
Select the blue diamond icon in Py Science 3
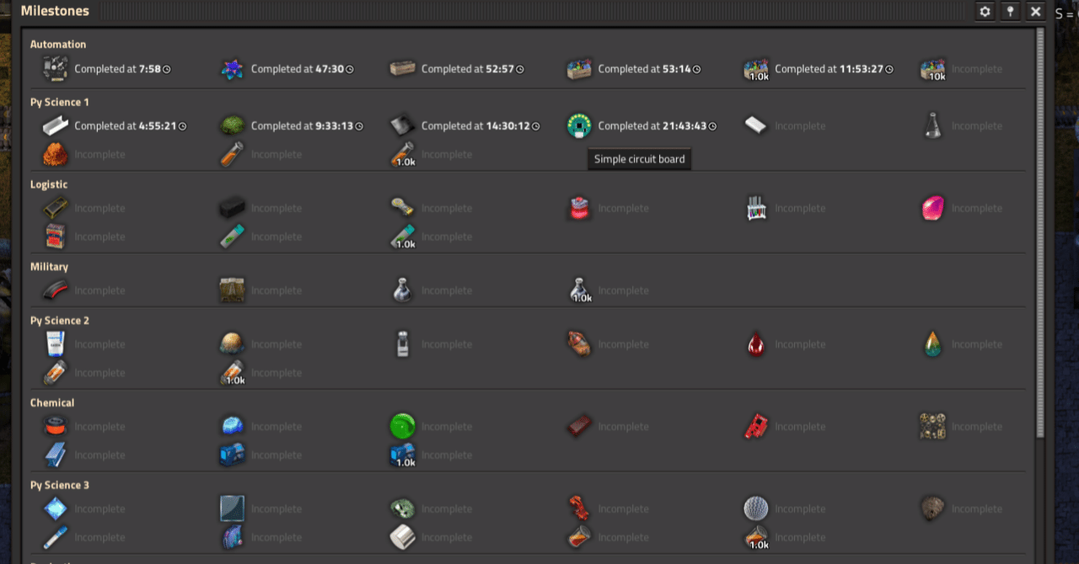(56, 509)
